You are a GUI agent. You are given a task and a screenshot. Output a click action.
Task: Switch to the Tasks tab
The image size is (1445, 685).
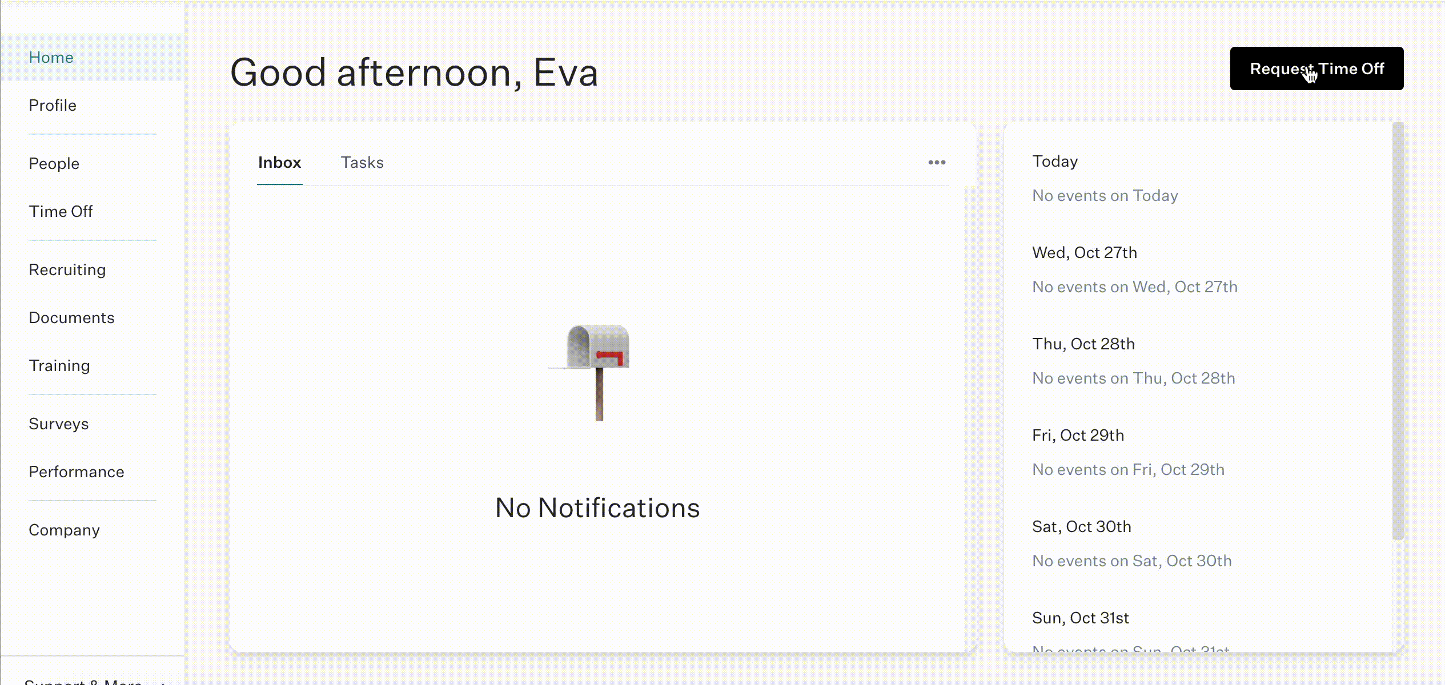(362, 163)
